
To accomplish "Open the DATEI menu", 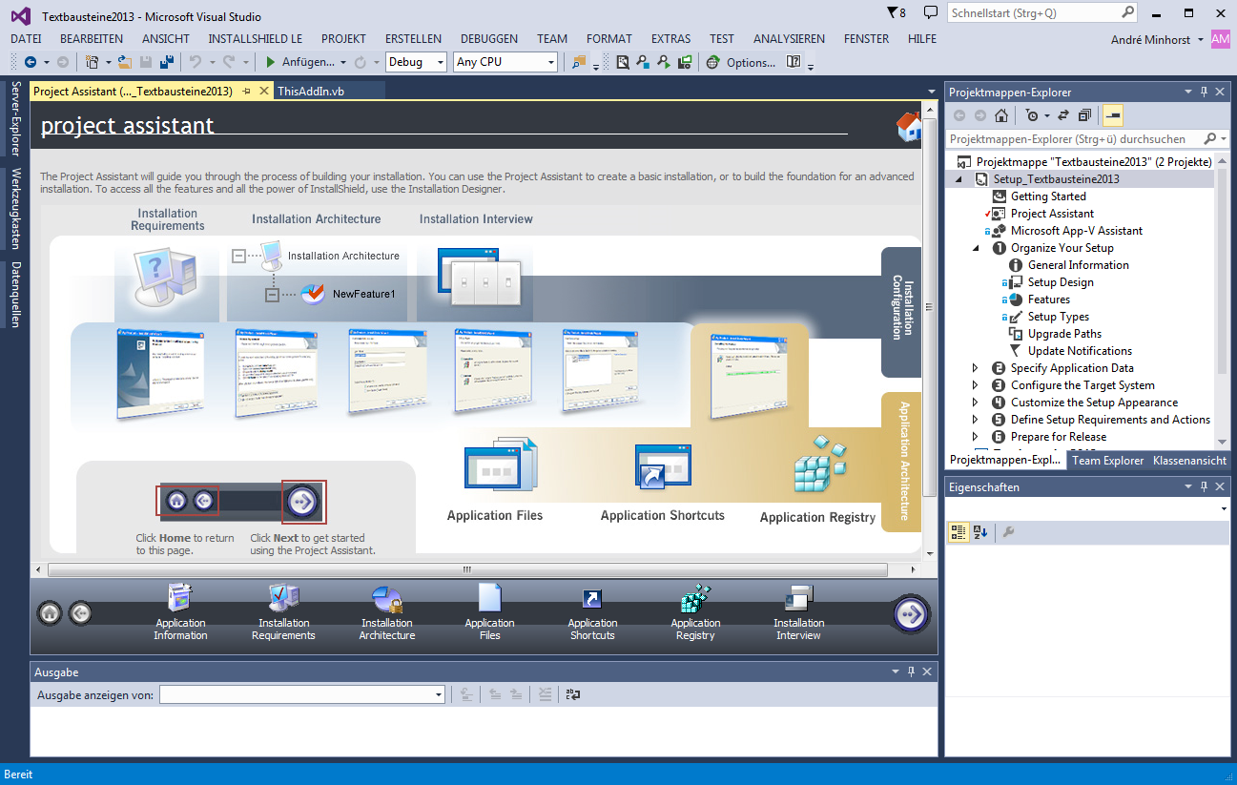I will pos(26,39).
